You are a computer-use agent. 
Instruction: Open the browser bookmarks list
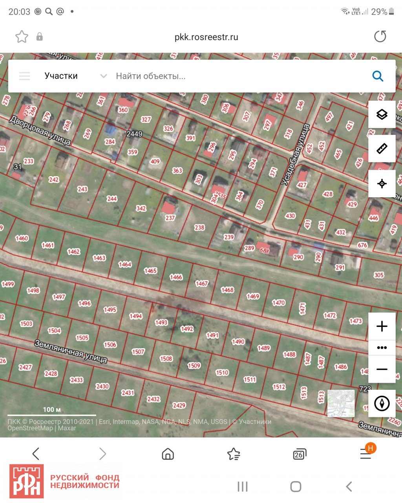point(234,454)
